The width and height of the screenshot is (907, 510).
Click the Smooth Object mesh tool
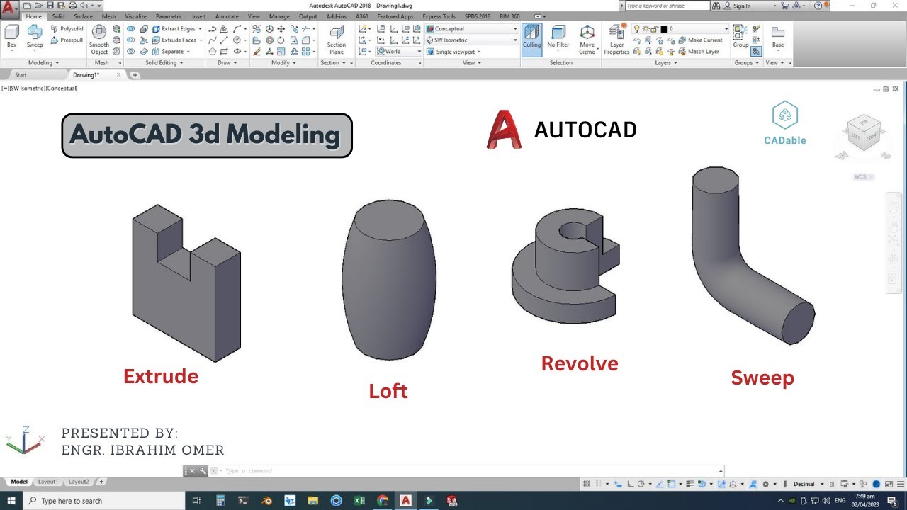(99, 40)
